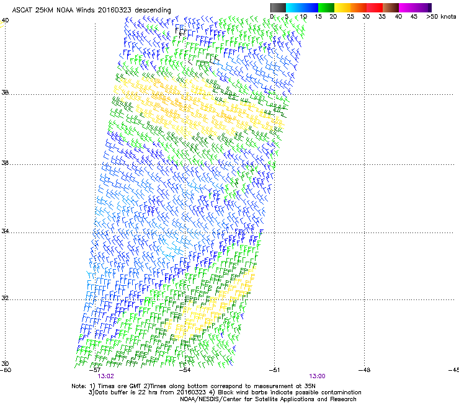Click the '15' label under the color bar

(318, 17)
